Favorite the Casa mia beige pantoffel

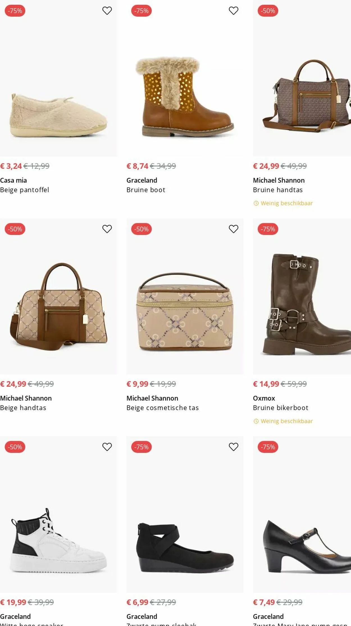(x=107, y=11)
